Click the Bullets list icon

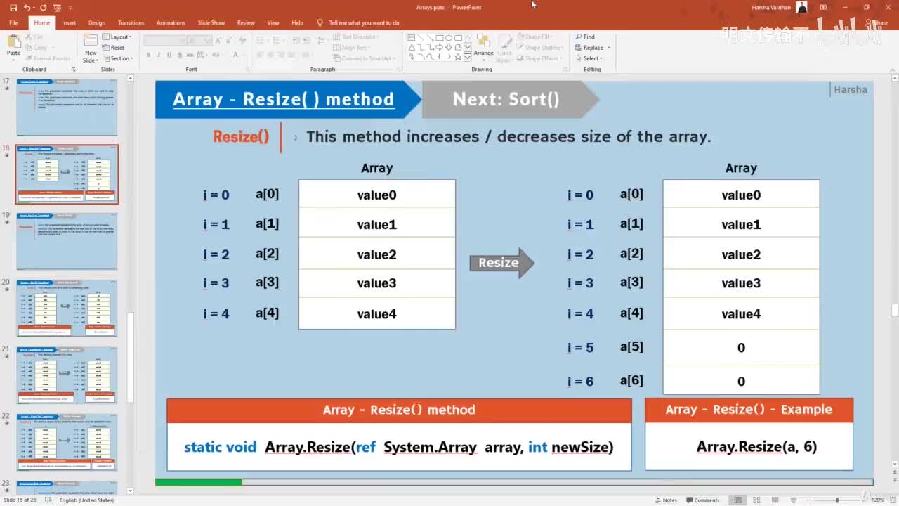261,41
